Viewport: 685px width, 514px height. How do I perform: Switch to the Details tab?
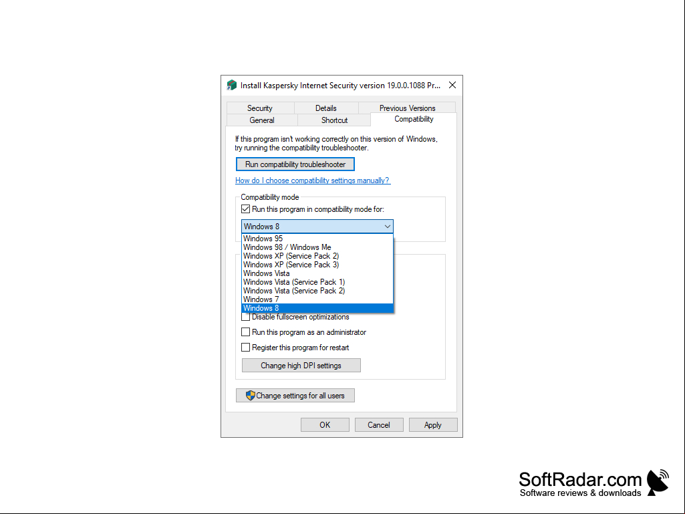[x=326, y=108]
